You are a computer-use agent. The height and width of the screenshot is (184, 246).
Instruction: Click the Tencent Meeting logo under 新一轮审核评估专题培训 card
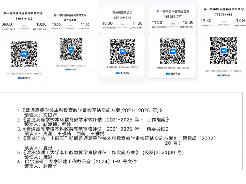click(x=173, y=74)
